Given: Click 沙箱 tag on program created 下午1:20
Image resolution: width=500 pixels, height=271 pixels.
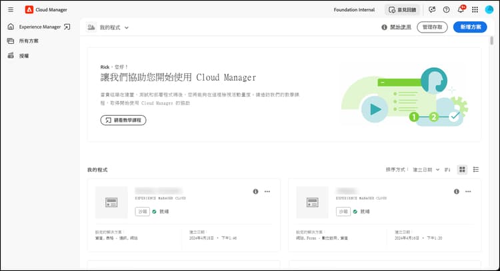Looking at the screenshot, I should (343, 212).
